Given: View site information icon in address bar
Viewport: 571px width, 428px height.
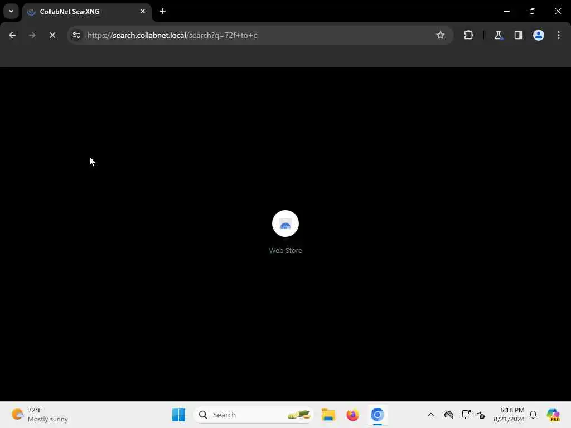Looking at the screenshot, I should [x=76, y=35].
